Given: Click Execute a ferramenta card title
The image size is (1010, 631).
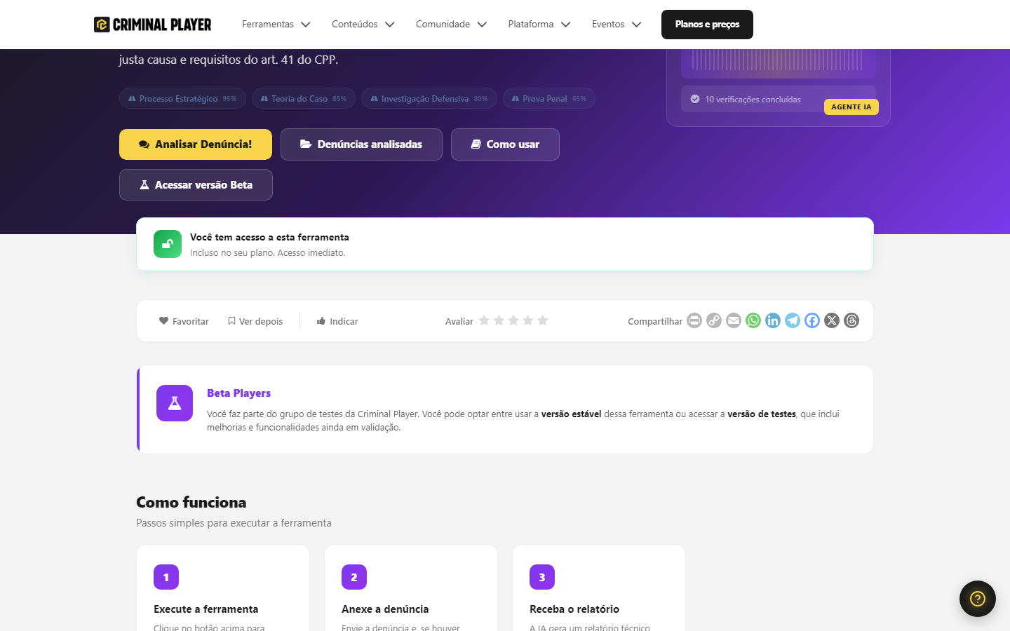Looking at the screenshot, I should pos(206,609).
